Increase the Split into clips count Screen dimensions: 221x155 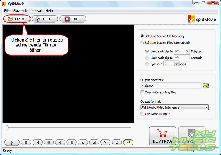coord(177,62)
